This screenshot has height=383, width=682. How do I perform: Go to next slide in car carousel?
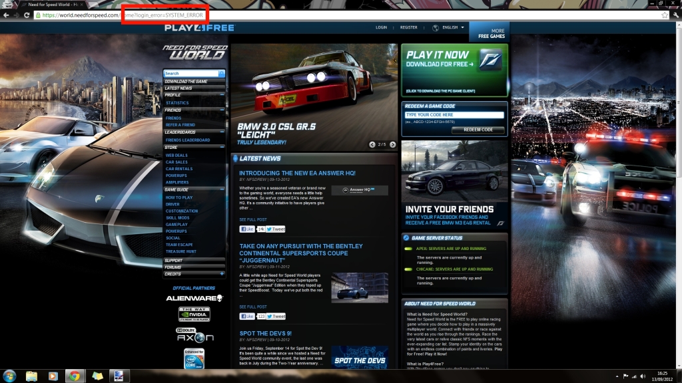(393, 144)
